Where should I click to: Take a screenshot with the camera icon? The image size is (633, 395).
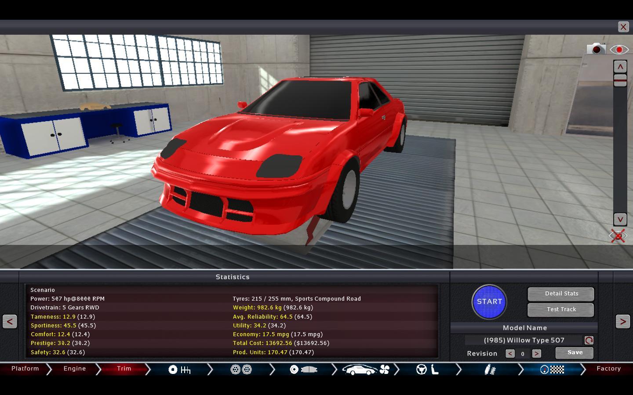coord(596,49)
